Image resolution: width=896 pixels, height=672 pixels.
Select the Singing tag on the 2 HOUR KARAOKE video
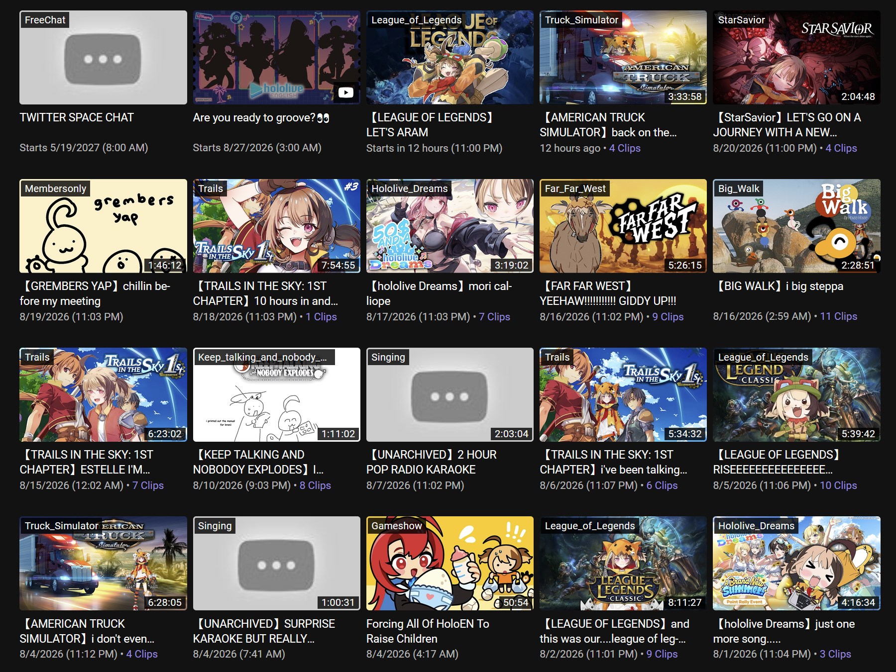388,357
